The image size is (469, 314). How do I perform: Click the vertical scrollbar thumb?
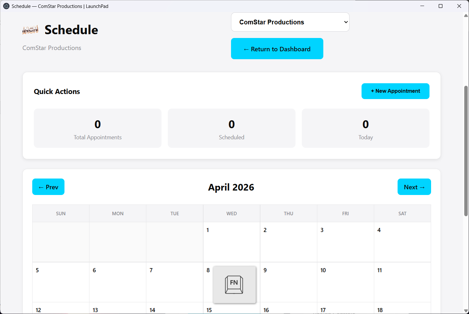[x=466, y=151]
